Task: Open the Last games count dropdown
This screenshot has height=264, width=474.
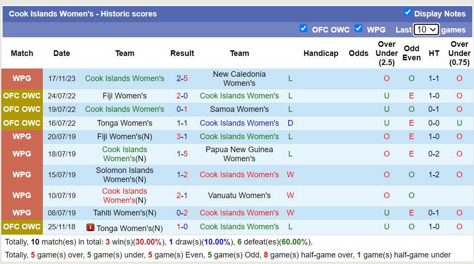Action: 426,29
